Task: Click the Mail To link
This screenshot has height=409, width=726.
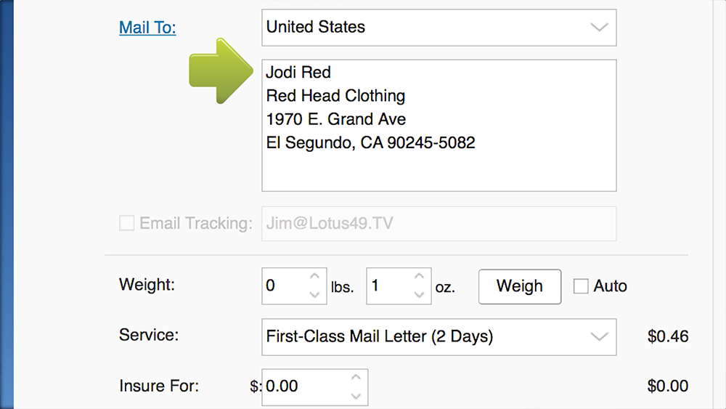Action: 147,28
